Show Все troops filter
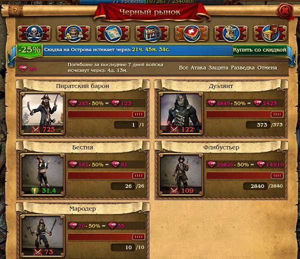The image size is (300, 259). point(183,67)
